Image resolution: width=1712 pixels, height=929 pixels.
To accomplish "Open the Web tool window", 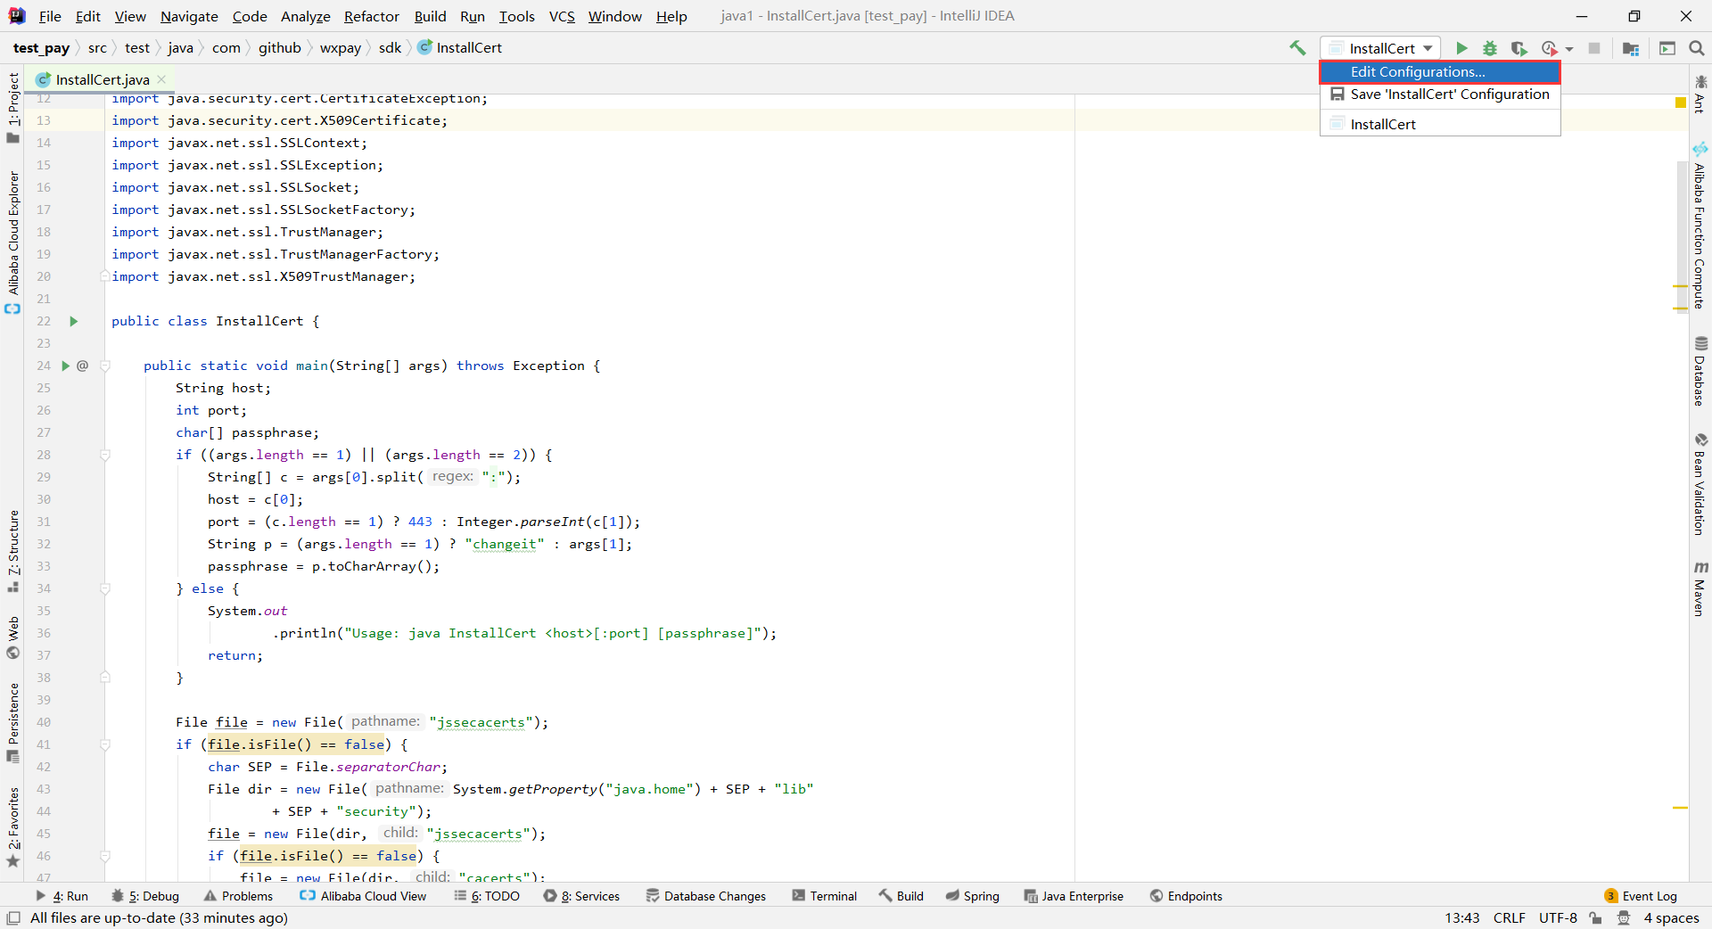I will (x=12, y=637).
